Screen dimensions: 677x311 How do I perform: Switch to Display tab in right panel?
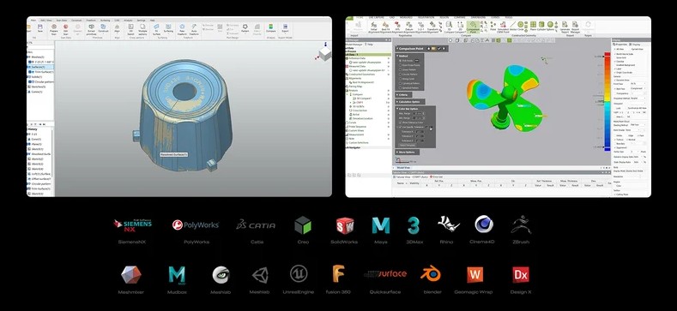click(x=636, y=45)
